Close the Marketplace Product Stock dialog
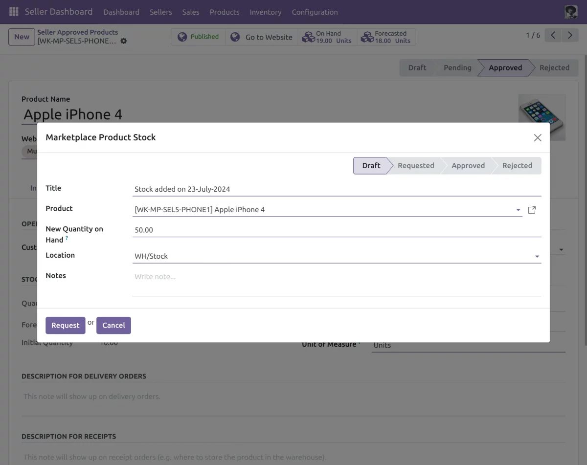 (537, 138)
